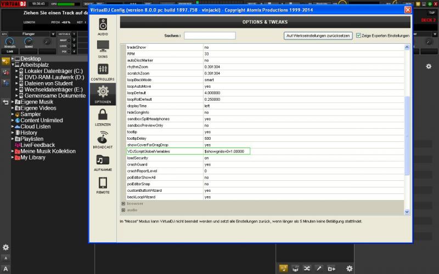Viewport: 439px width, 274px height.
Task: Select Content Unlimited in browser tree
Action: pos(42,121)
